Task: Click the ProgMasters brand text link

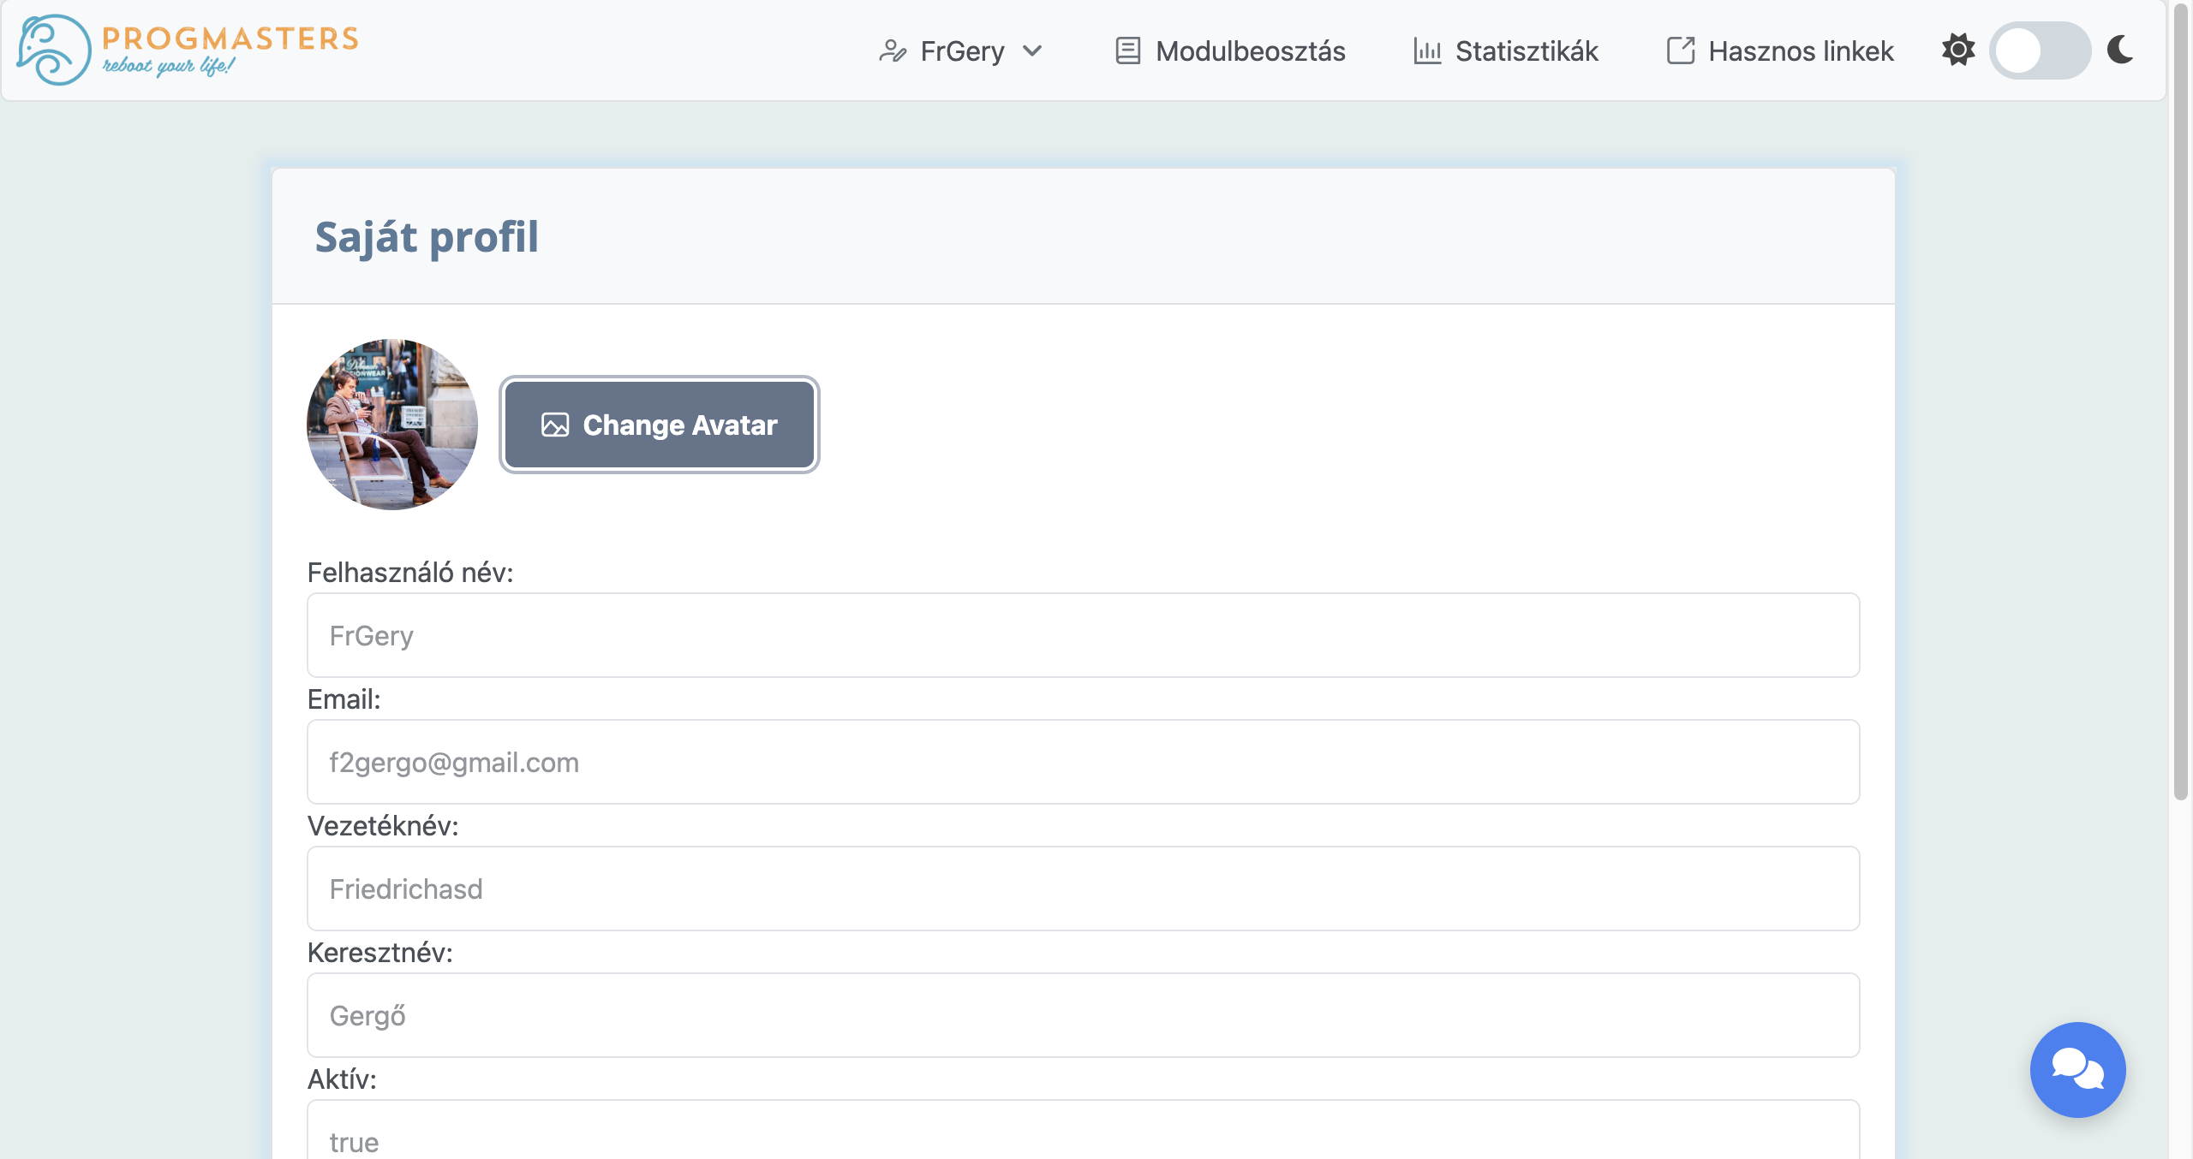Action: click(230, 39)
